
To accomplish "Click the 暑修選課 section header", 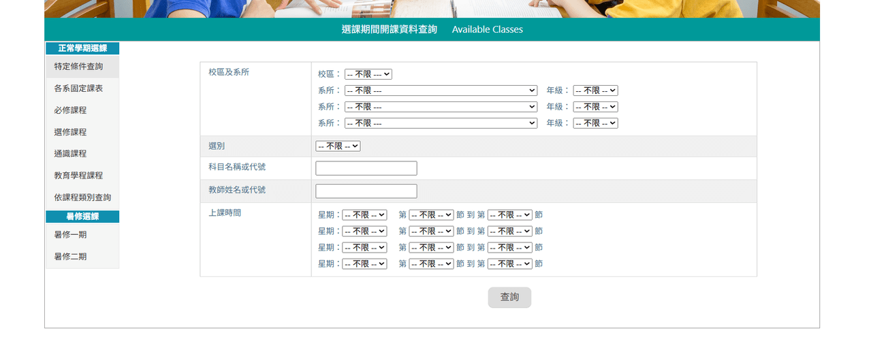I will pyautogui.click(x=82, y=216).
